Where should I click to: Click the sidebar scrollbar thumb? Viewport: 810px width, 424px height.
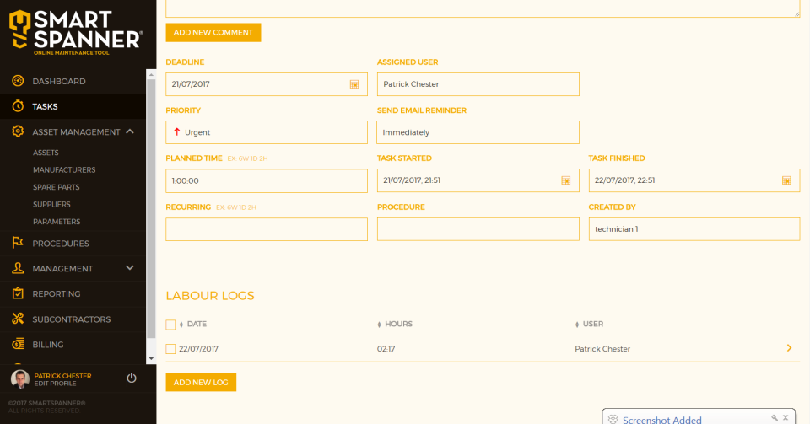coord(151,209)
